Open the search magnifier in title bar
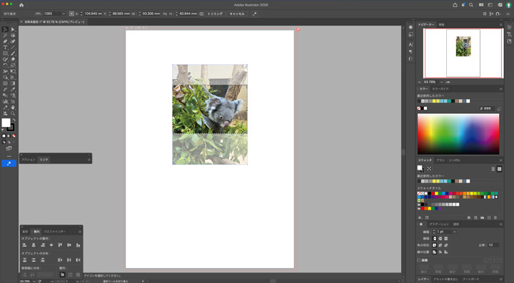 (471, 5)
